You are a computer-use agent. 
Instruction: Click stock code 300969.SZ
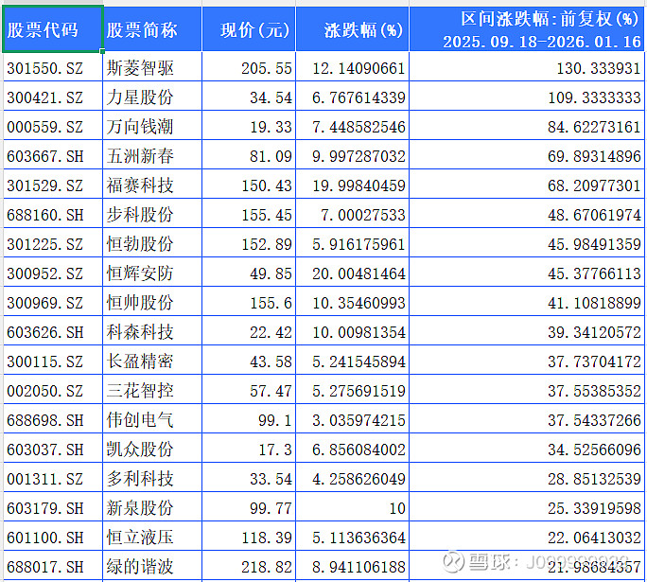45,303
